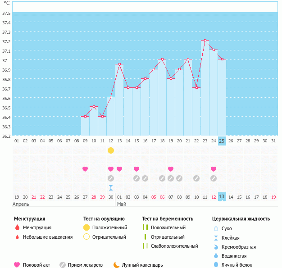Image resolution: width=282 pixels, height=268 pixels.
Task: Click the heart icon under cycle day 19
Action: tap(171, 169)
